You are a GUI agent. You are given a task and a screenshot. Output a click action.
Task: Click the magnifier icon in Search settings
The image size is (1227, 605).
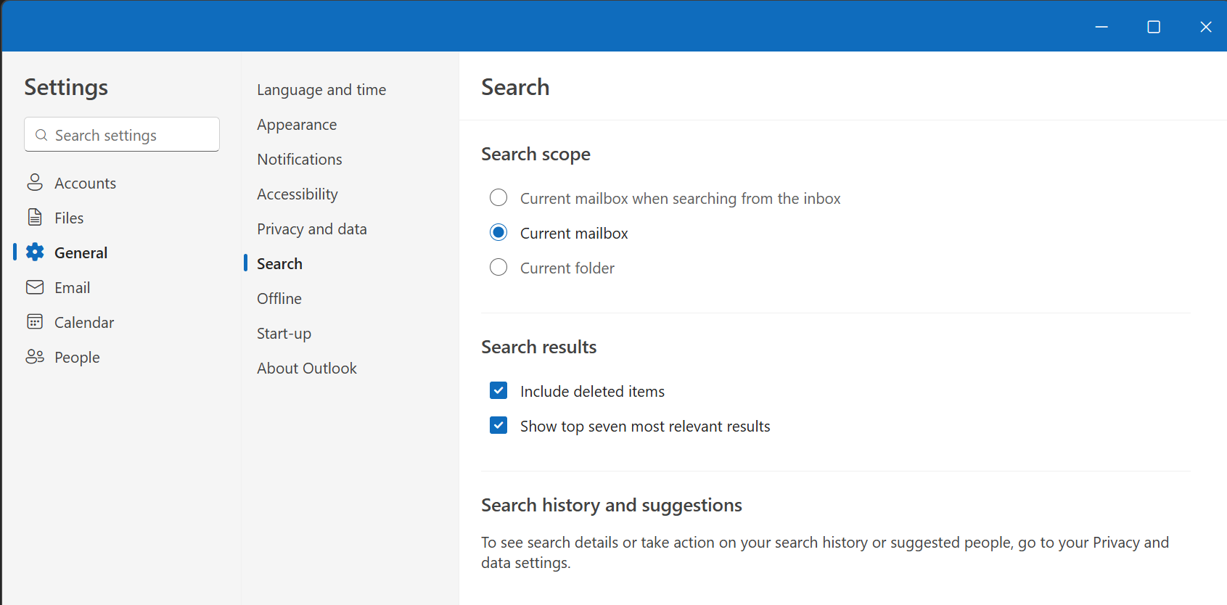coord(41,135)
